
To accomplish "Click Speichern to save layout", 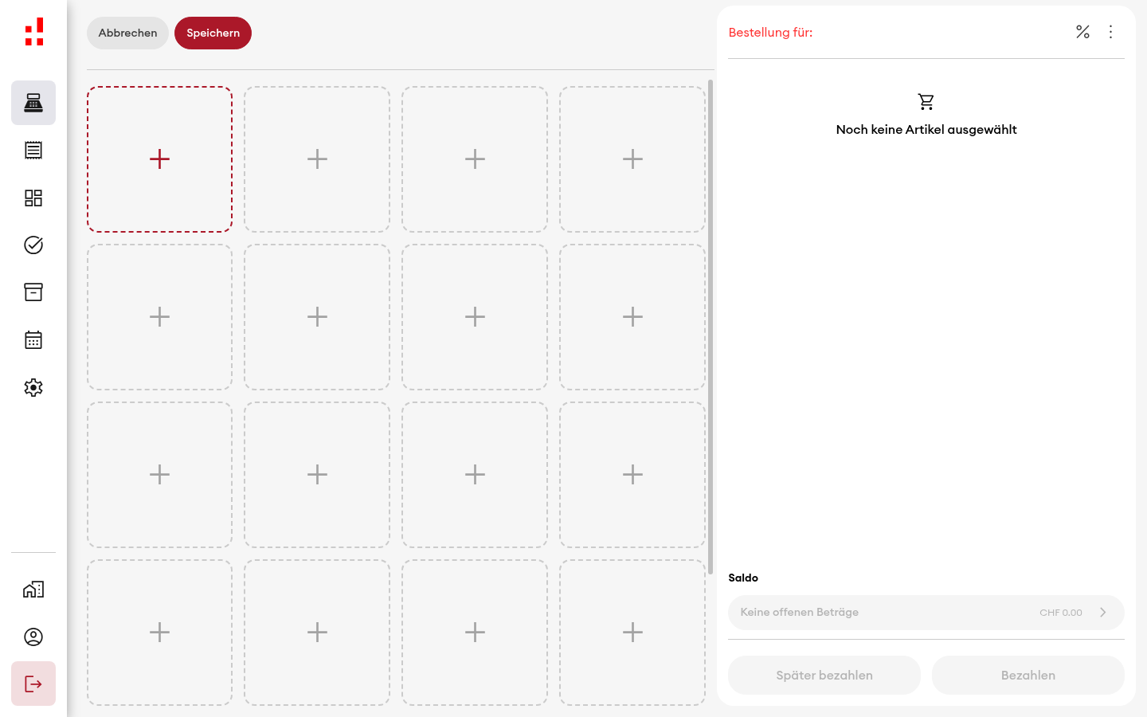I will (213, 33).
